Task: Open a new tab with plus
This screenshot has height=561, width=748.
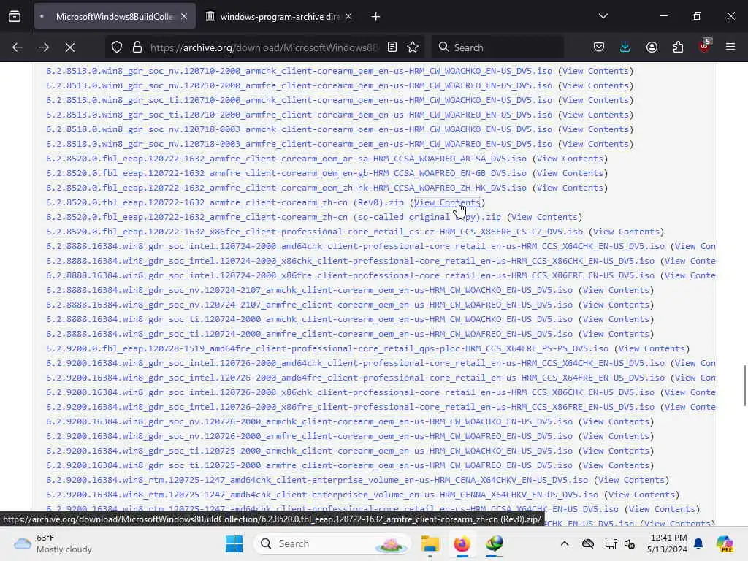Action: [x=376, y=17]
